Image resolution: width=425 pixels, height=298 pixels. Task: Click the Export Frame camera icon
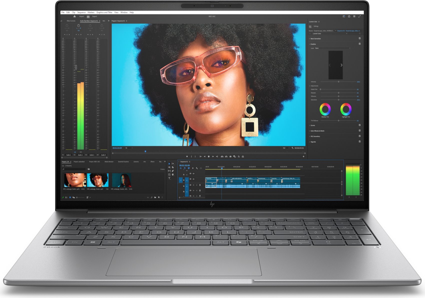coord(230,157)
